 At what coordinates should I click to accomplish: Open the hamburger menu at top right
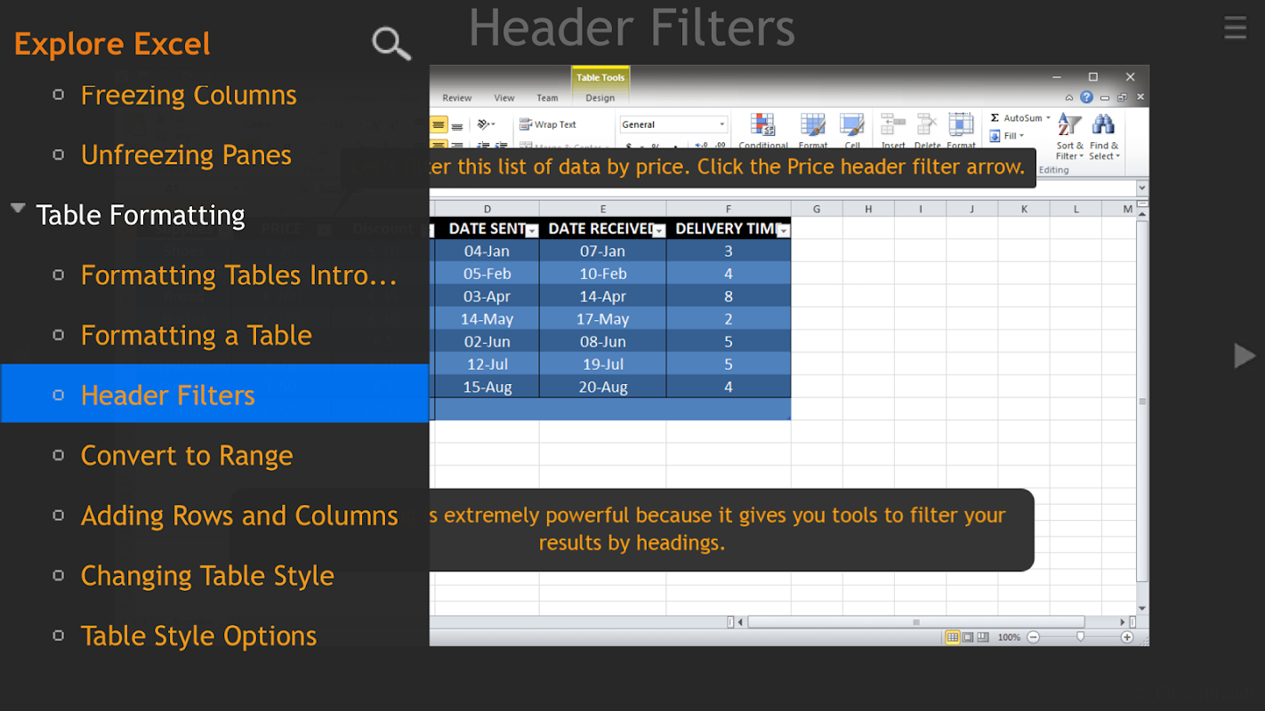tap(1235, 28)
